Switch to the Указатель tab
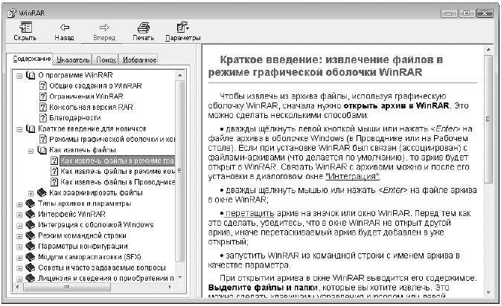501x306 pixels. (x=72, y=59)
